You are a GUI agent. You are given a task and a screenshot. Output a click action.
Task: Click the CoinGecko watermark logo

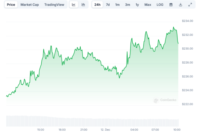pyautogui.click(x=165, y=100)
